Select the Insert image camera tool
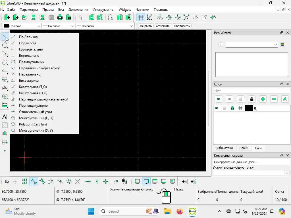 5,133
